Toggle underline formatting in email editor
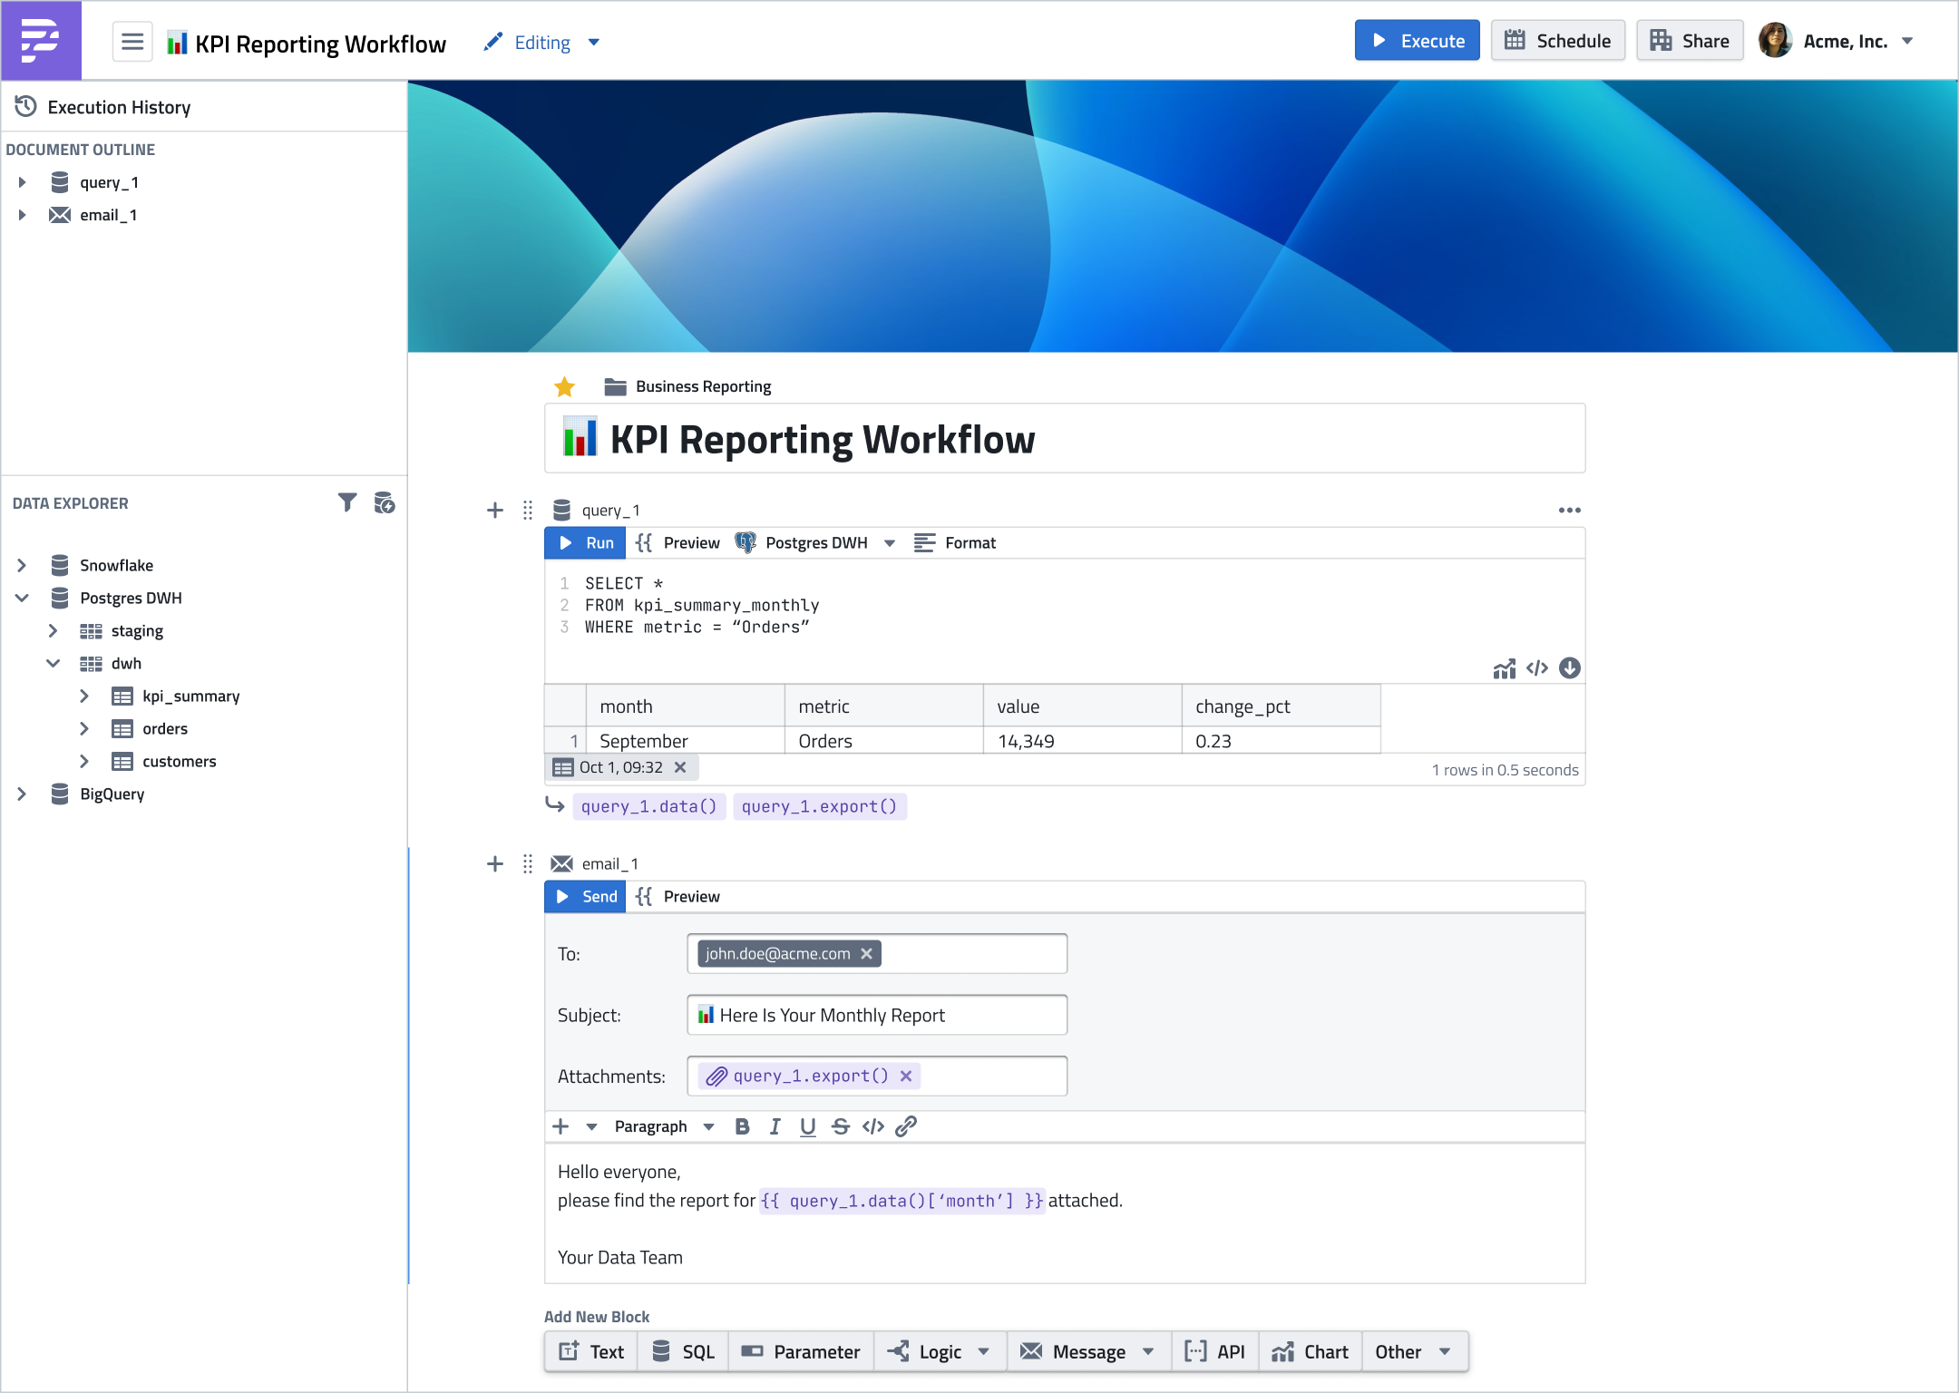 (807, 1126)
